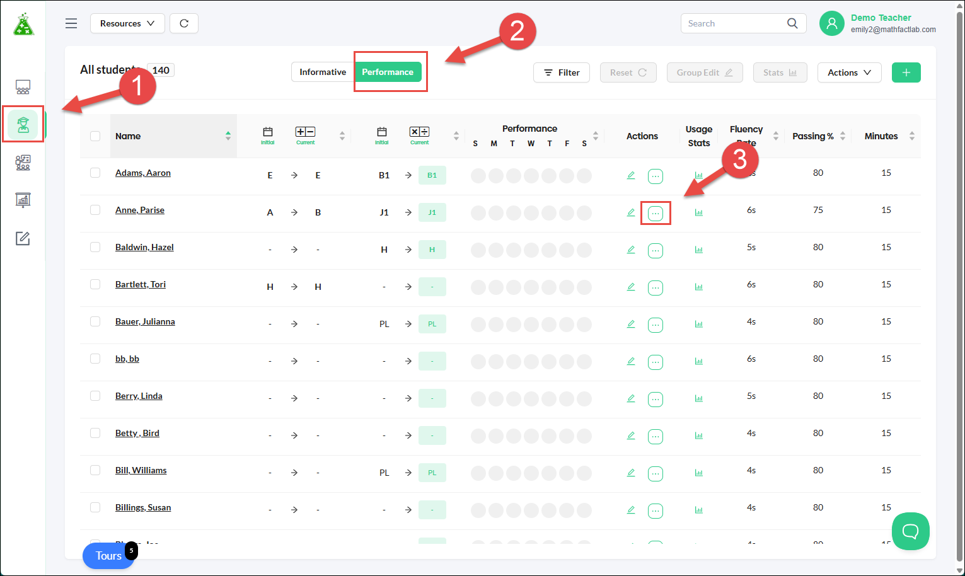
Task: Sort by addition/subtraction level arrows
Action: coord(342,136)
